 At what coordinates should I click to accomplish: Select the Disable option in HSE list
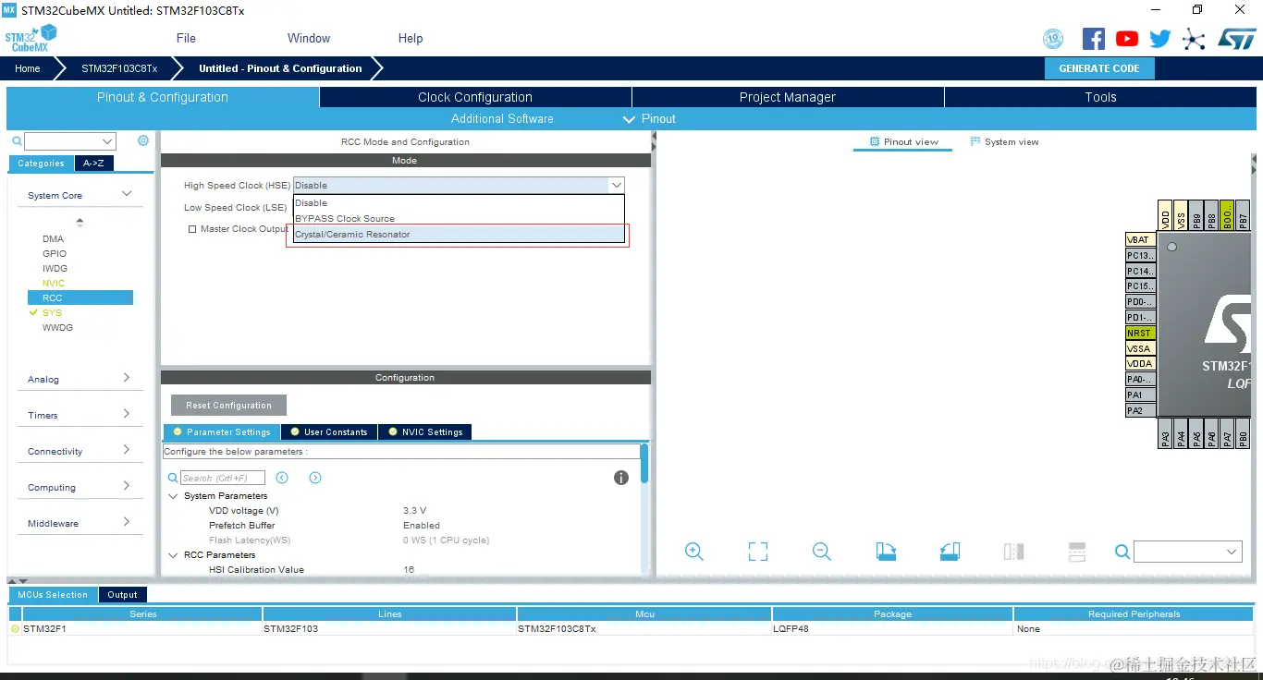[459, 203]
